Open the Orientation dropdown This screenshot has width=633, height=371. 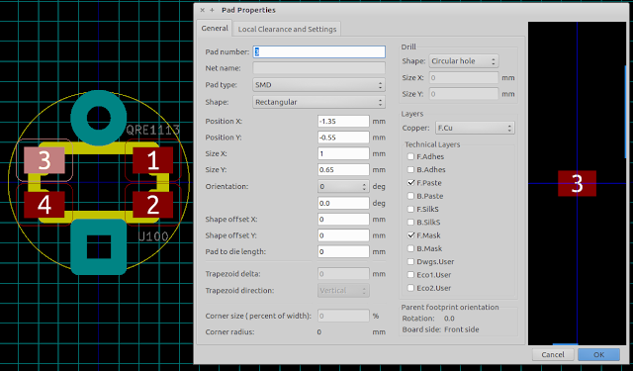pyautogui.click(x=343, y=187)
